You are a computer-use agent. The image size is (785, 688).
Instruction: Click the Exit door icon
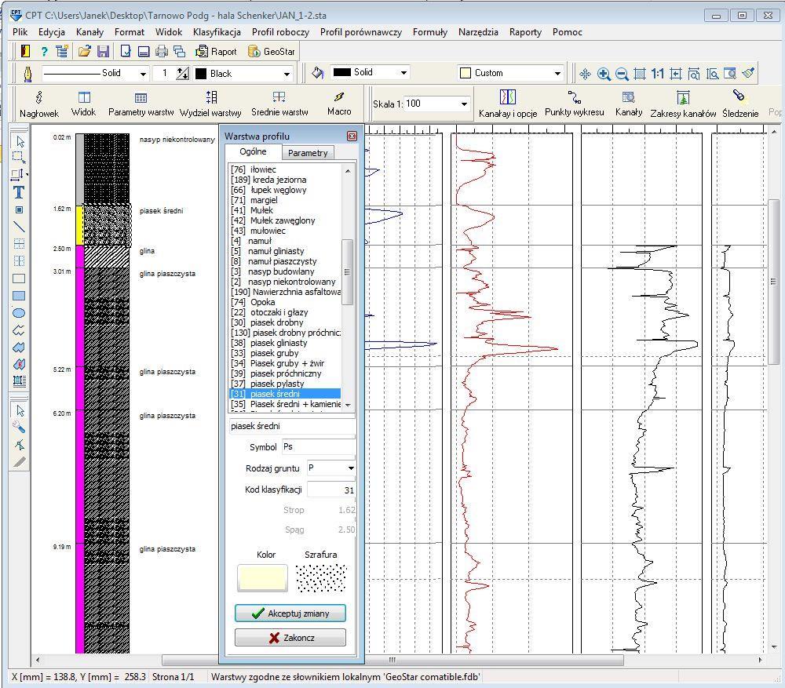[25, 51]
